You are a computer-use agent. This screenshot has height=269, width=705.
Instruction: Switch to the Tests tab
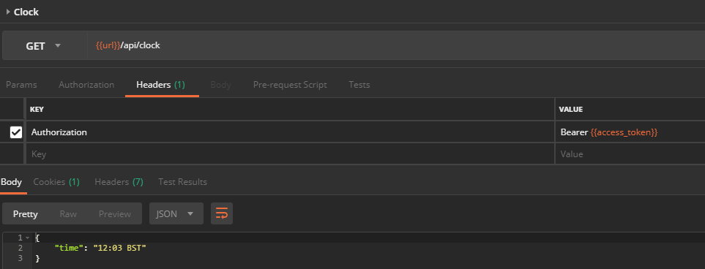click(359, 84)
